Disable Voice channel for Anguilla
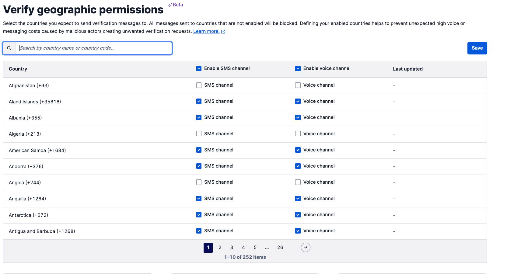This screenshot has height=274, width=507. coord(298,199)
